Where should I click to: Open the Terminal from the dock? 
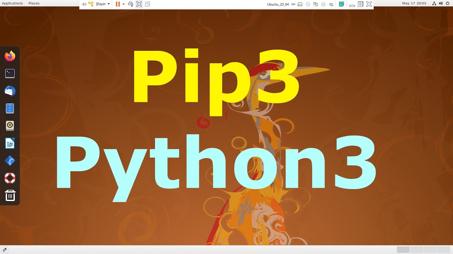coord(10,73)
